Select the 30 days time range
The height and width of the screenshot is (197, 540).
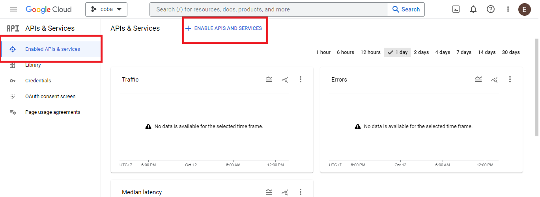click(x=511, y=52)
